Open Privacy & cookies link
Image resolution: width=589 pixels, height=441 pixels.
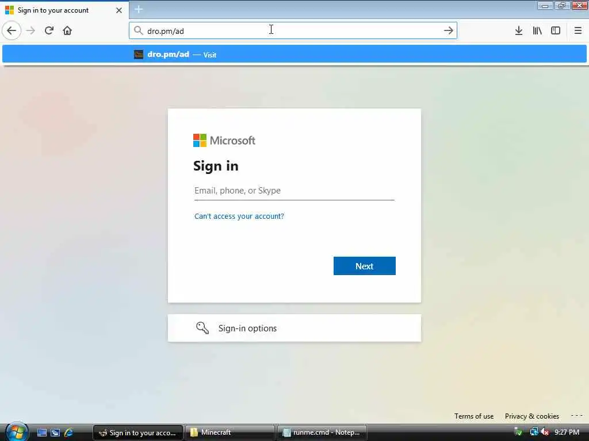[x=531, y=416]
